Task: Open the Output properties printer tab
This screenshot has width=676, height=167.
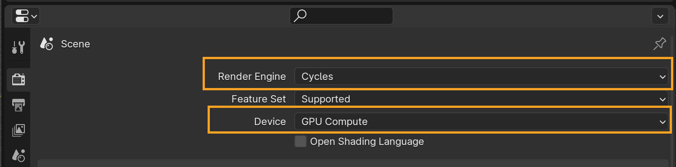Action: 19,105
